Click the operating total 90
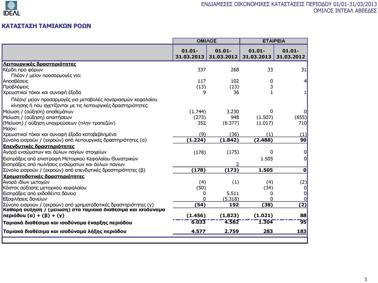378x283 pixels. (304, 140)
